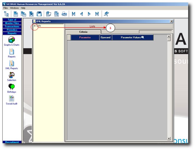Open the Files menu
The image size is (195, 150).
click(x=6, y=8)
